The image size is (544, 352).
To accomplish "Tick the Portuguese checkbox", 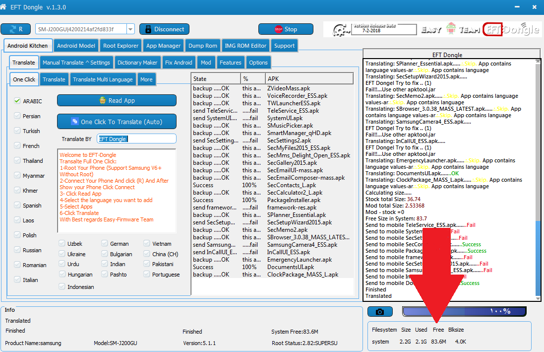I will point(147,274).
